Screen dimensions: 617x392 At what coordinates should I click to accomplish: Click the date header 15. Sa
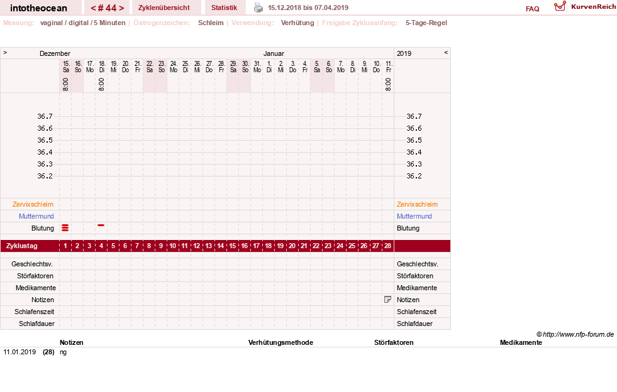pos(66,67)
